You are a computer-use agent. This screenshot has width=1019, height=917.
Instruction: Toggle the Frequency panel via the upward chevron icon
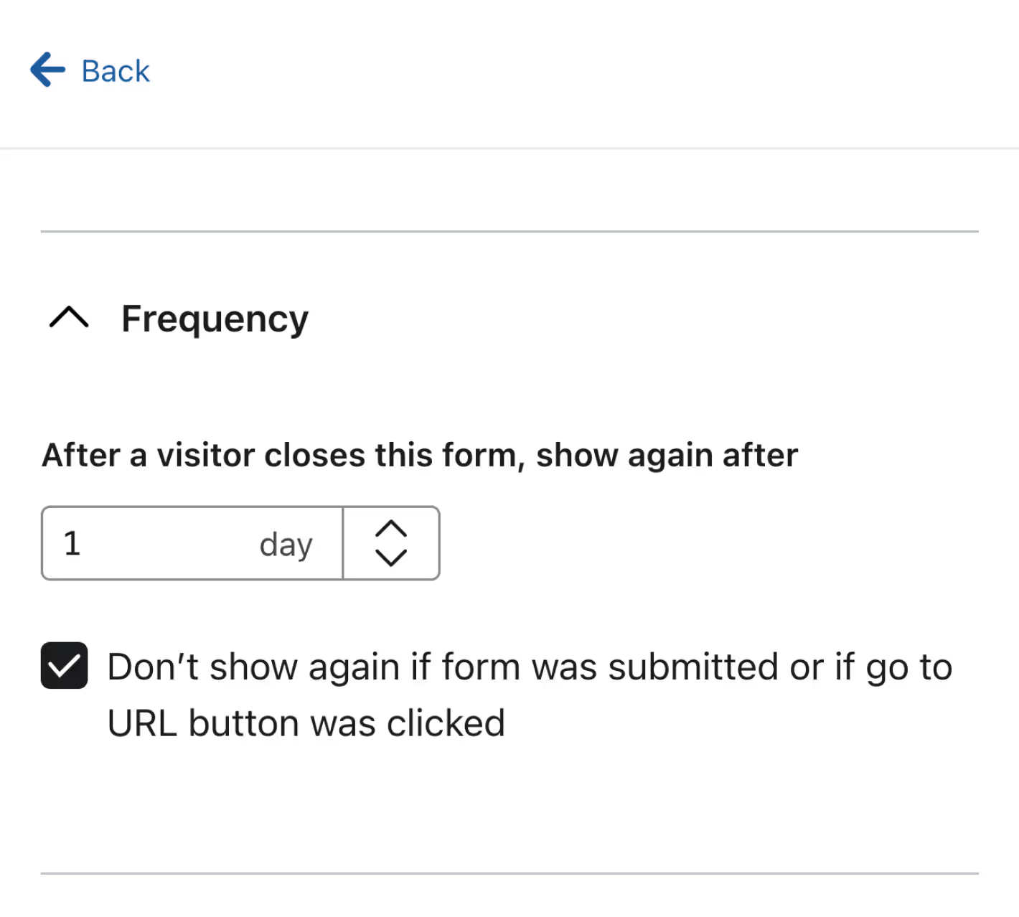pyautogui.click(x=69, y=316)
